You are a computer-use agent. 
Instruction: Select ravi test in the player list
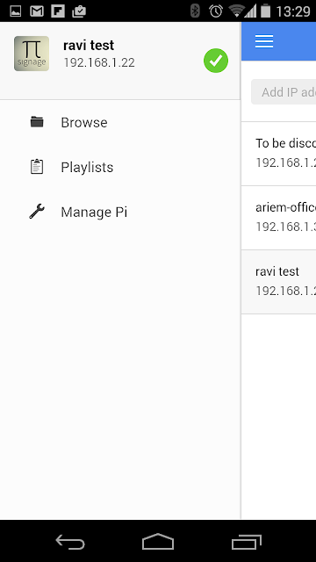tap(279, 282)
